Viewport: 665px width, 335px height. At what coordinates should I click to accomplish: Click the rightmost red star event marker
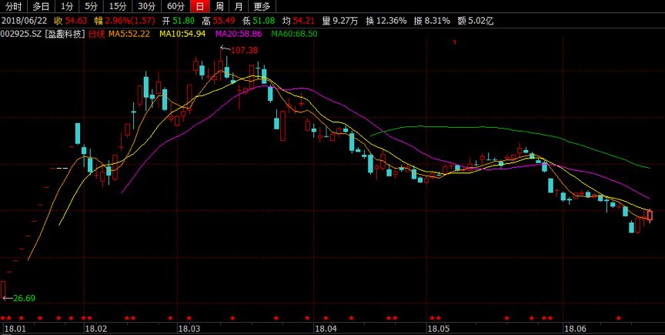(x=618, y=317)
